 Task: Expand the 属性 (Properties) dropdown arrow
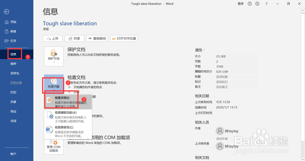204,50
